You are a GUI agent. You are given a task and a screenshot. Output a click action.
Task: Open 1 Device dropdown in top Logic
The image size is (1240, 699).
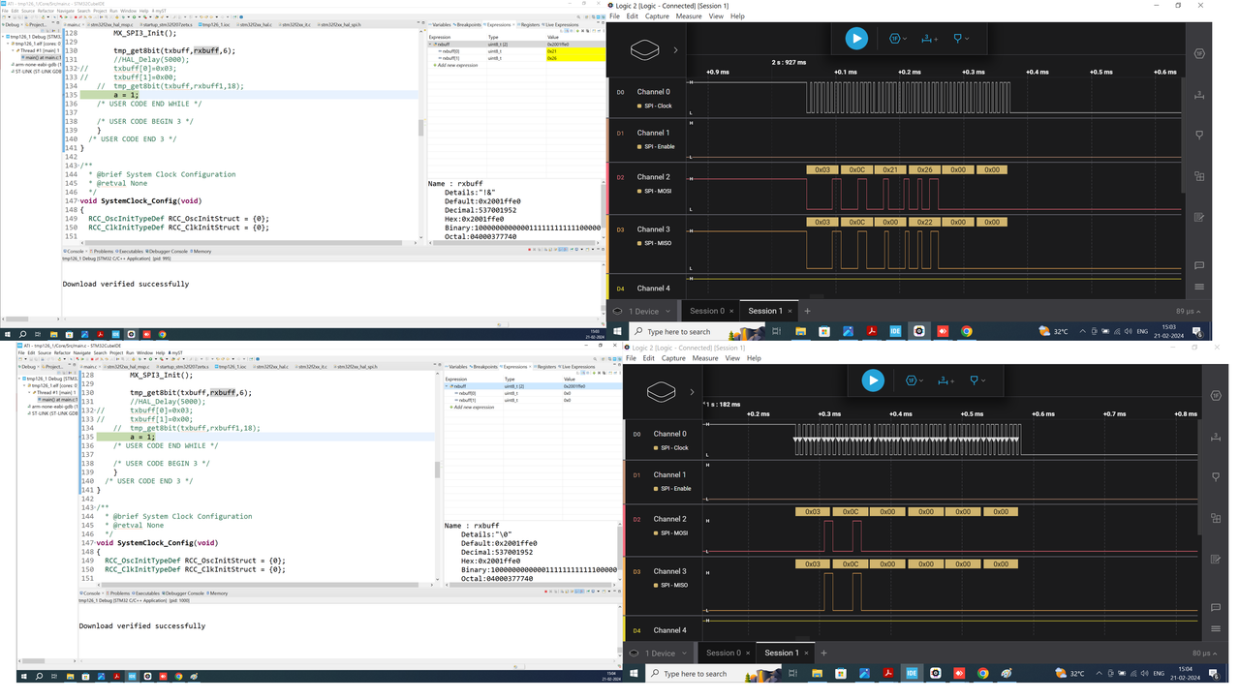click(642, 312)
